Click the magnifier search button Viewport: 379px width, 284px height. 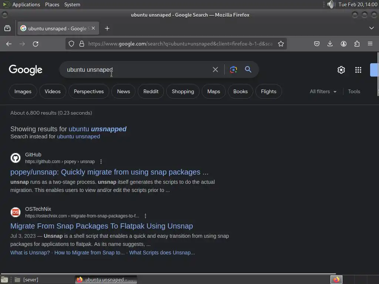248,70
